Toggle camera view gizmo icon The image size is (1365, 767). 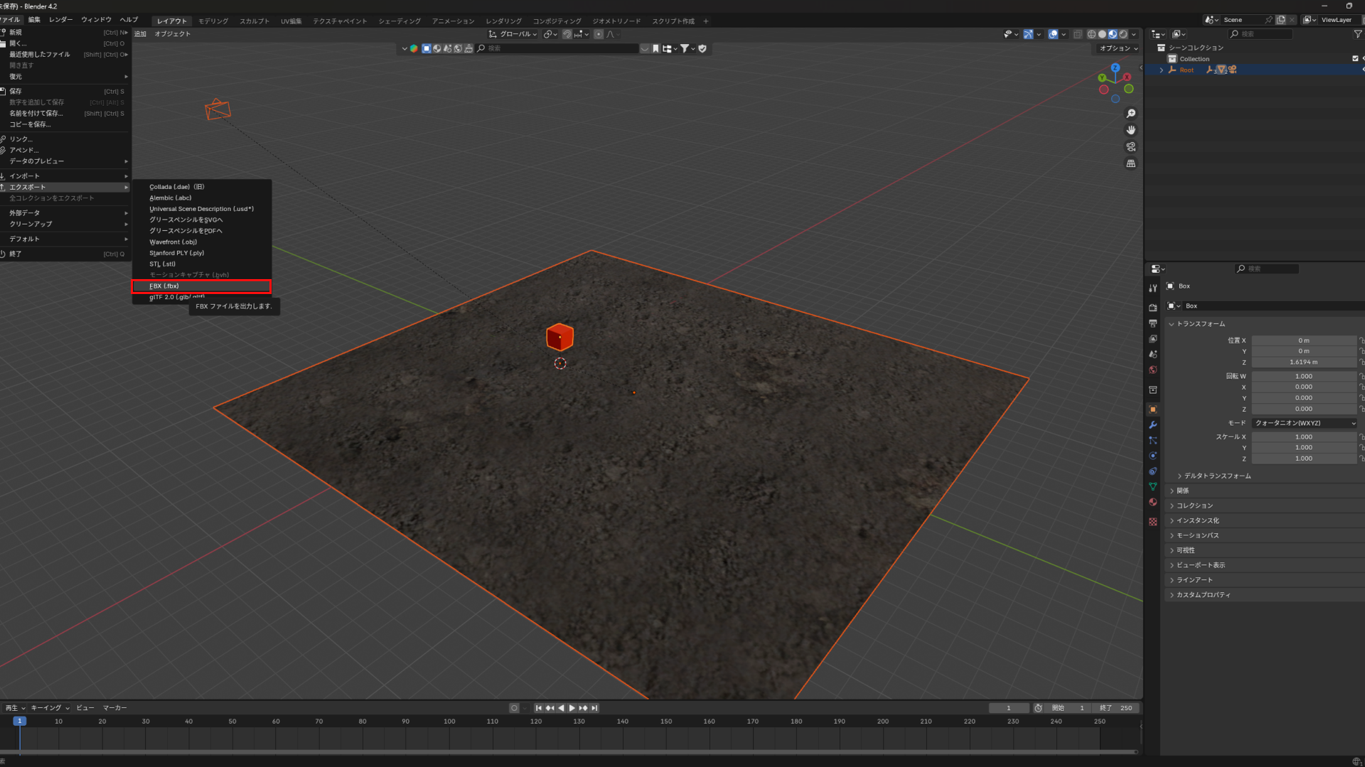coord(1131,147)
